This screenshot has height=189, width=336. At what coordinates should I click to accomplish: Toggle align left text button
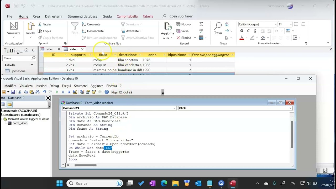tap(274, 38)
